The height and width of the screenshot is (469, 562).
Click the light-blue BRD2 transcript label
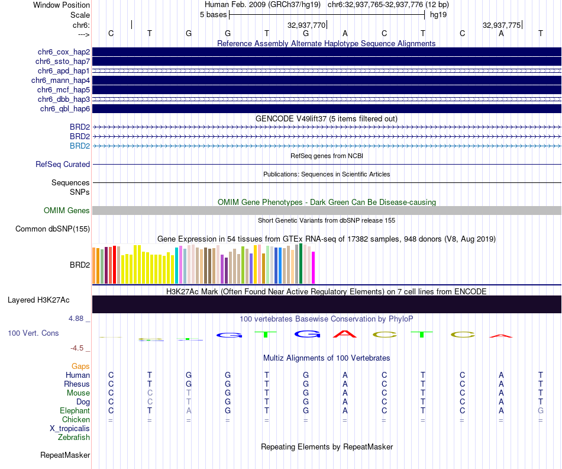[x=79, y=146]
